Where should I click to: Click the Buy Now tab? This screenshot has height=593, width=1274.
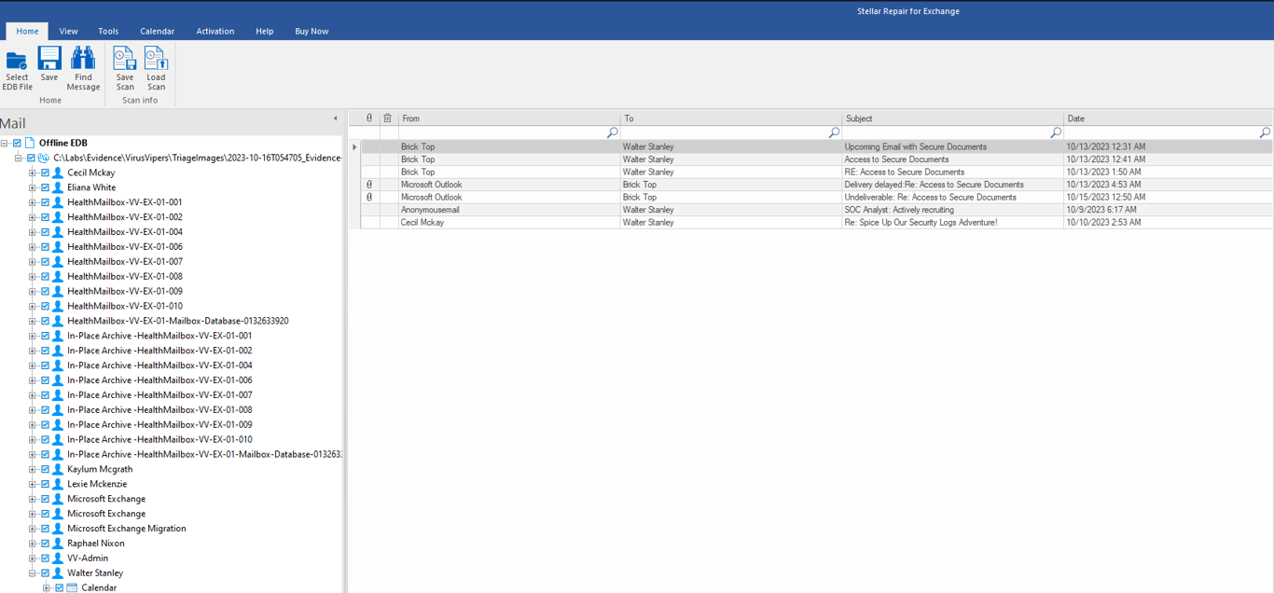(312, 31)
